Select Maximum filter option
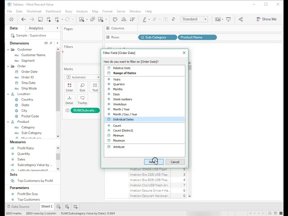Screen dimensions: 288x216 144,140
